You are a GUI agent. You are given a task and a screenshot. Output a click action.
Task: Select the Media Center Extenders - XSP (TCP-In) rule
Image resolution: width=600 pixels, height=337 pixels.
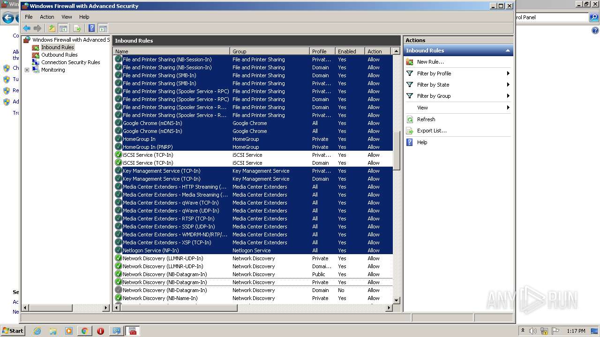pos(253,242)
